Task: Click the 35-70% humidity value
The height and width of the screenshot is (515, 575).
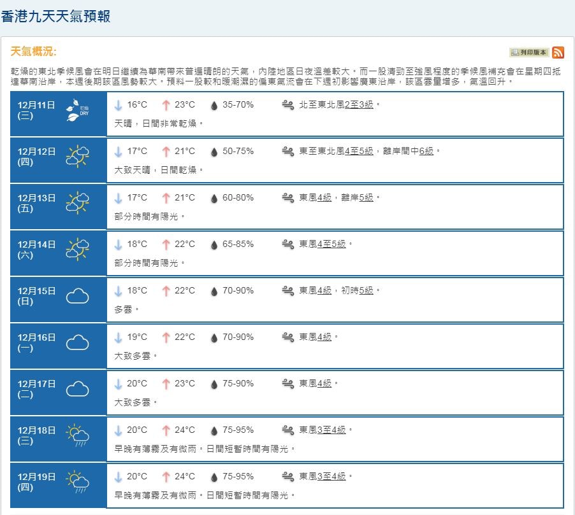Action: pos(238,105)
